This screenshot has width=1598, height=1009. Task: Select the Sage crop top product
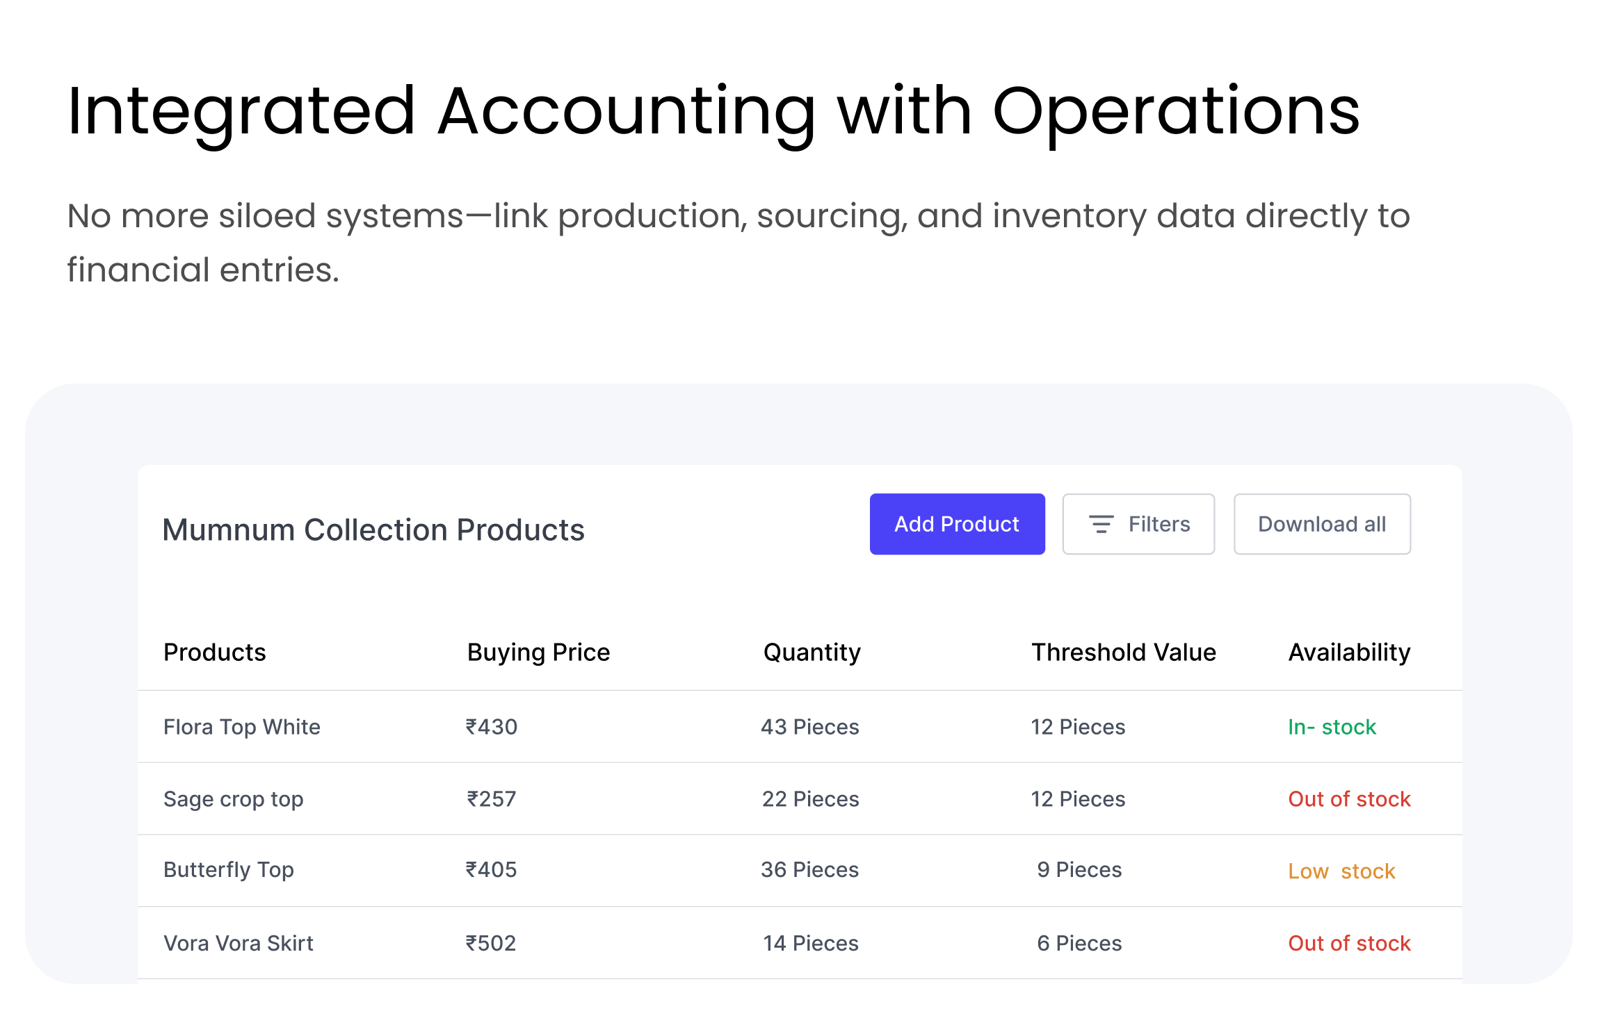pos(233,799)
